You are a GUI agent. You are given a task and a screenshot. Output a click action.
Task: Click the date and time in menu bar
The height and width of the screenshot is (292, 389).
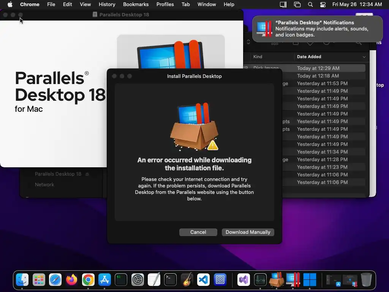tap(357, 4)
